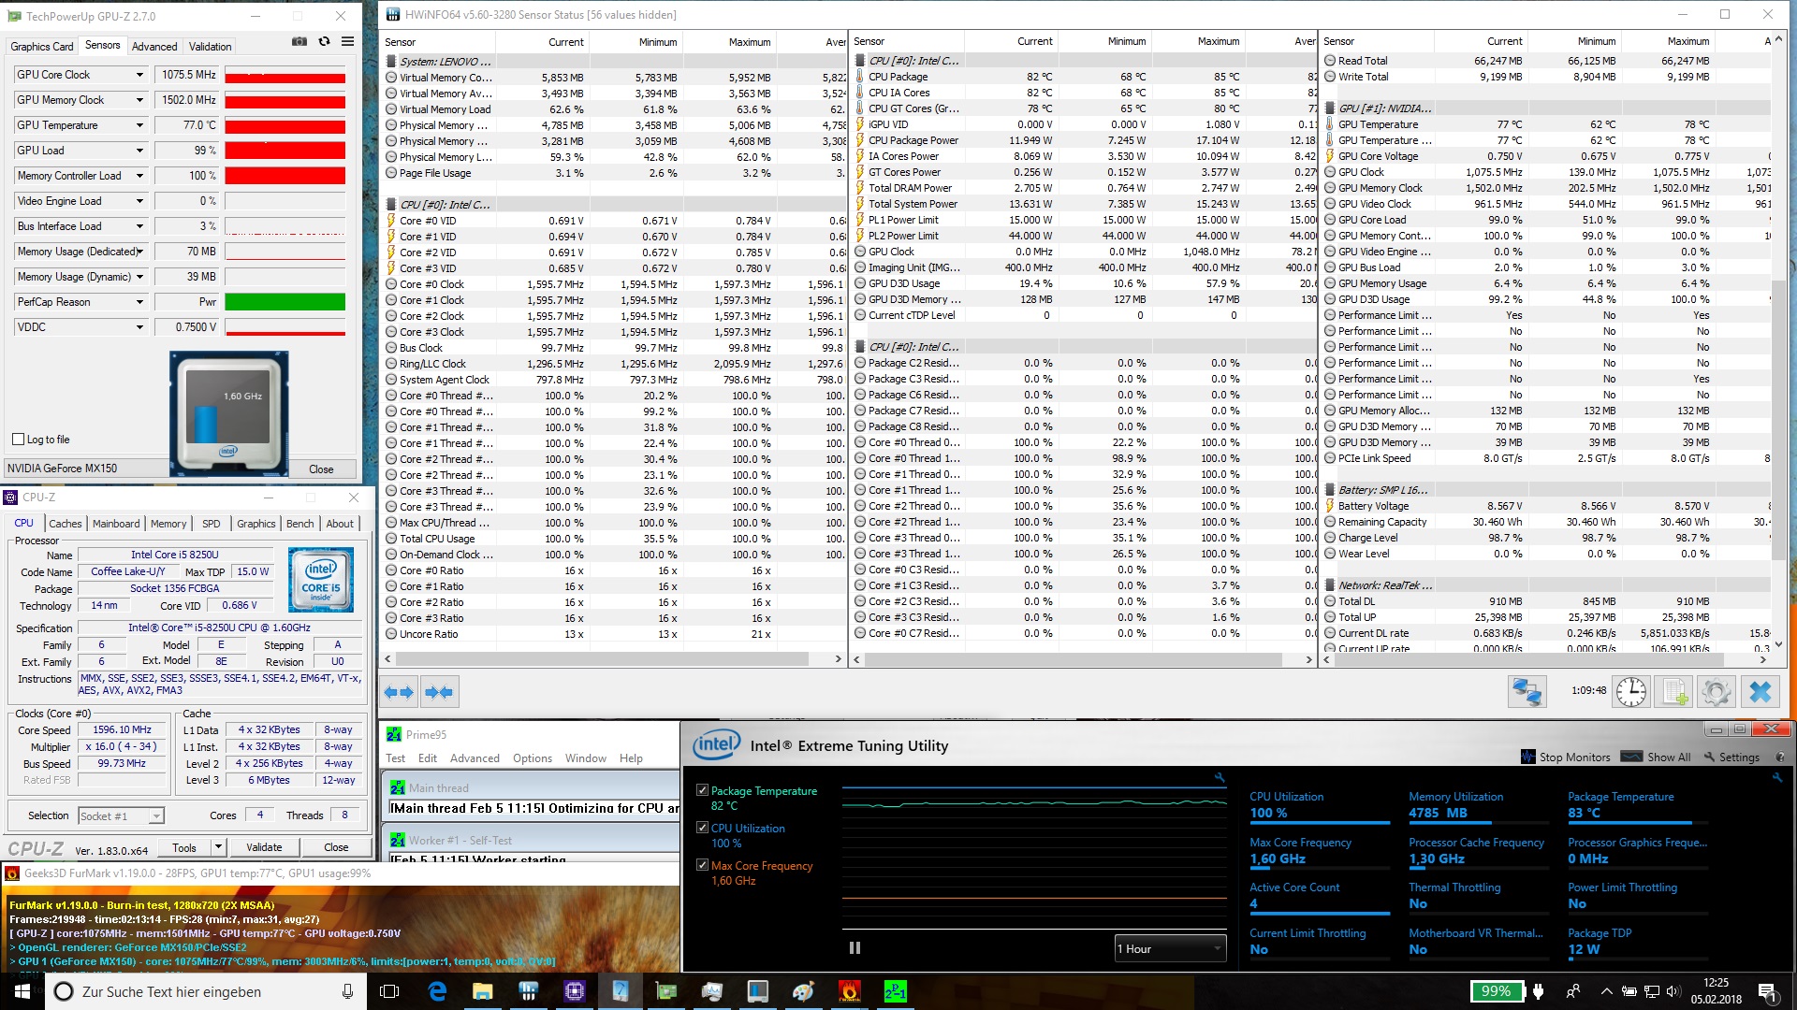This screenshot has height=1010, width=1797.
Task: Switch to GPU-Z Advanced tab
Action: coord(154,46)
